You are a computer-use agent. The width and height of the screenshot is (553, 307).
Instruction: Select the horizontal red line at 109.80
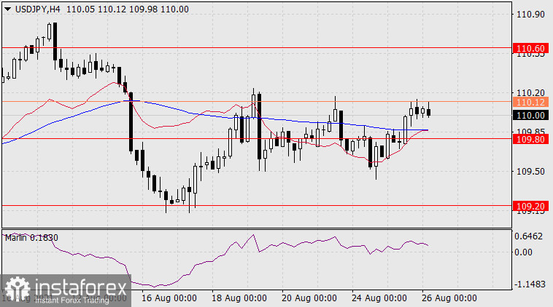[x=257, y=138]
